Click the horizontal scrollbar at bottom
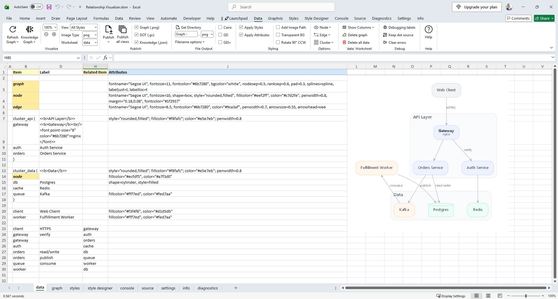This screenshot has height=299, width=558. click(x=446, y=288)
